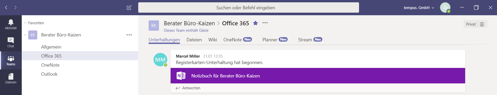
Task: Click the Privat button
Action: pos(475,24)
